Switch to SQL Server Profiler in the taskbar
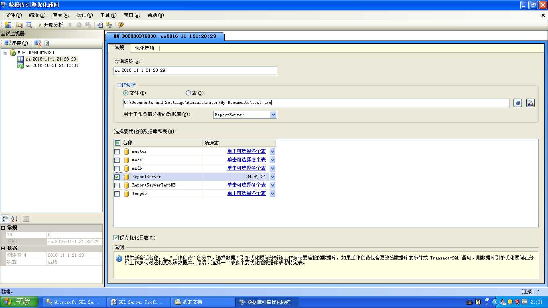This screenshot has width=548, height=308. [138, 302]
